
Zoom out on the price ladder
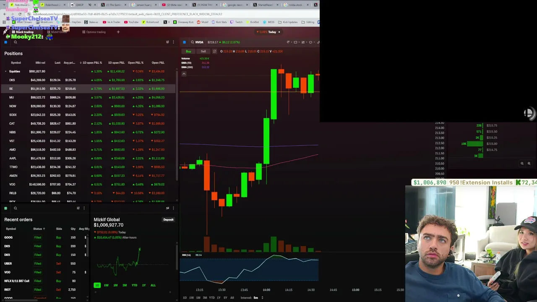tap(522, 164)
